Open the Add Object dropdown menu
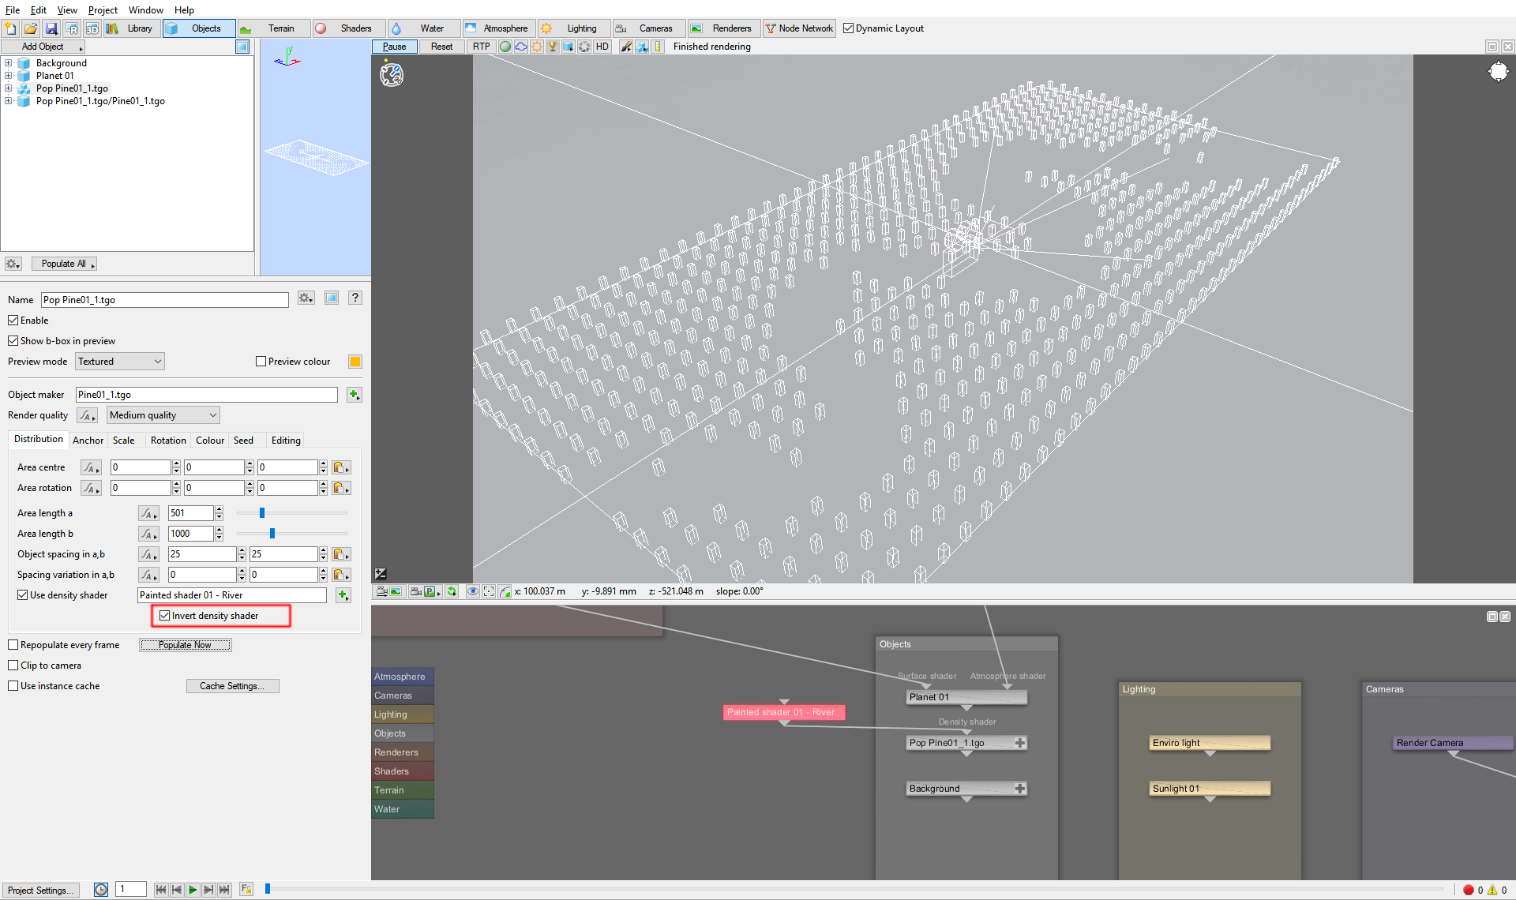Viewport: 1516px width, 900px height. click(44, 47)
